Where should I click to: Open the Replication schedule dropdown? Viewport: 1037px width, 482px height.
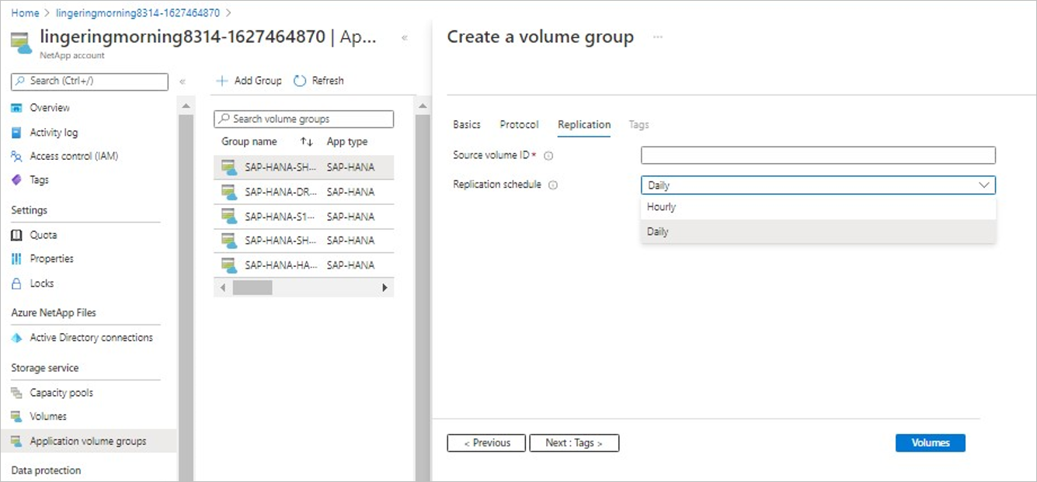click(818, 186)
